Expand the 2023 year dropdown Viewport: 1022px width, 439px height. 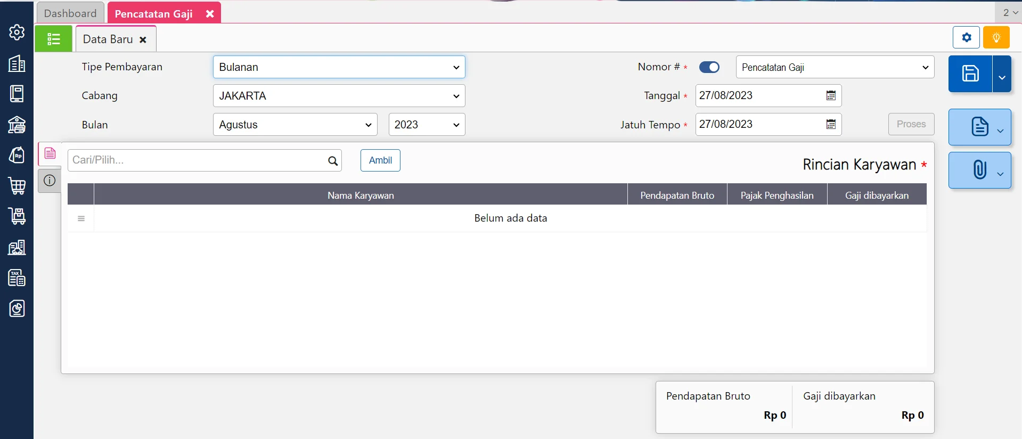pyautogui.click(x=427, y=125)
